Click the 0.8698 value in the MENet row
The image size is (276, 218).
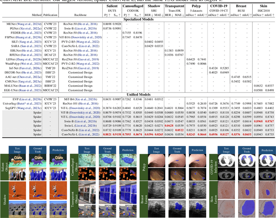(107, 24)
